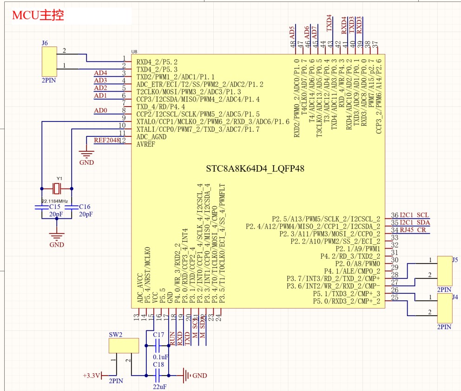Pick the AD0 net label
This screenshot has width=461, height=391.
(x=100, y=110)
